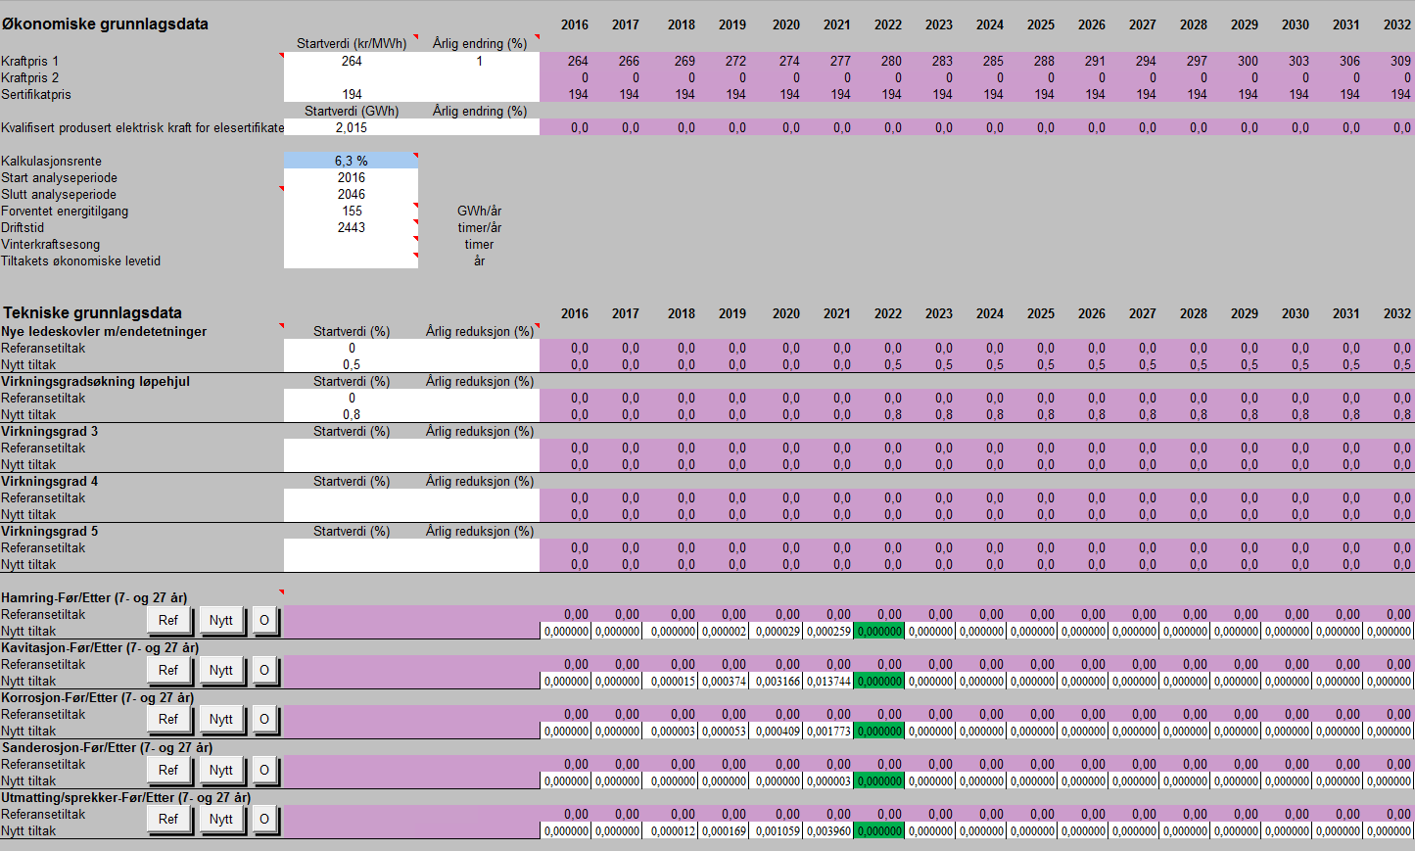Click the Tekniske grunnlagsdata heading

92,312
